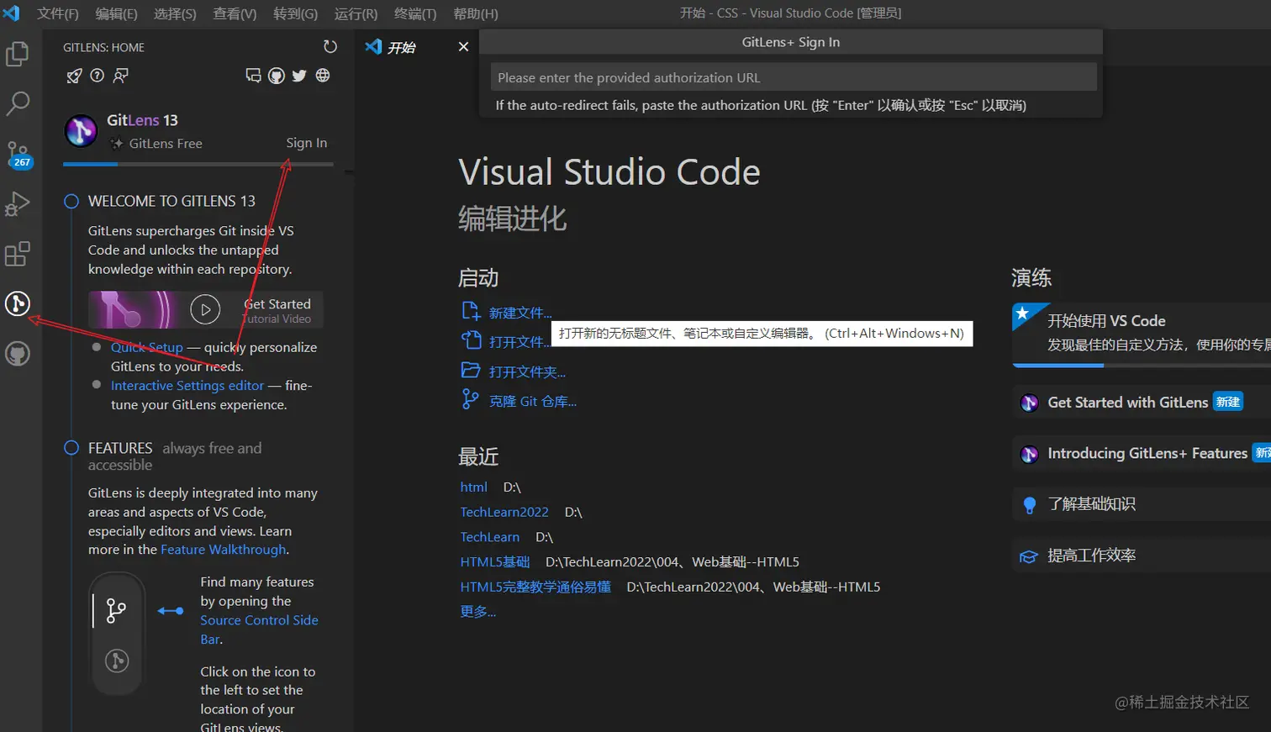Click the GitLens Sign In link
Image resolution: width=1271 pixels, height=732 pixels.
(x=306, y=143)
